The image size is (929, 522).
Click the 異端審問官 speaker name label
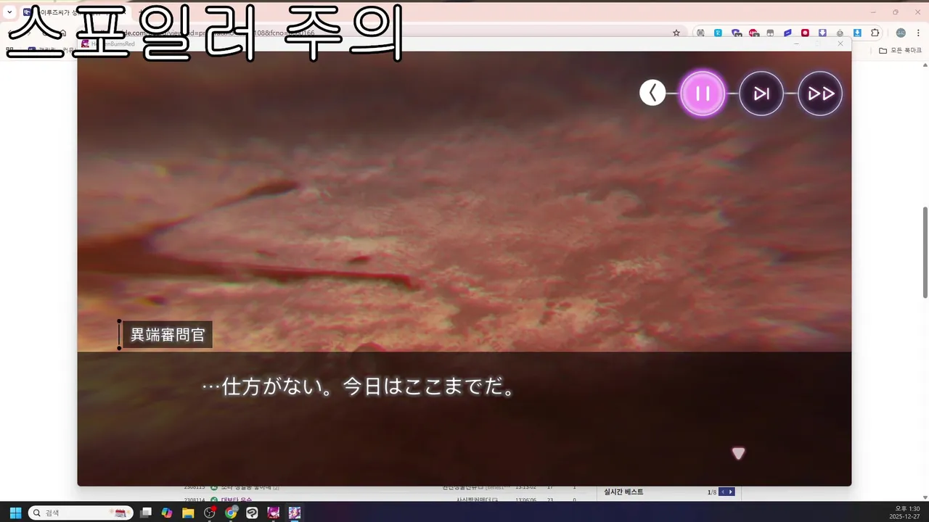click(x=168, y=335)
